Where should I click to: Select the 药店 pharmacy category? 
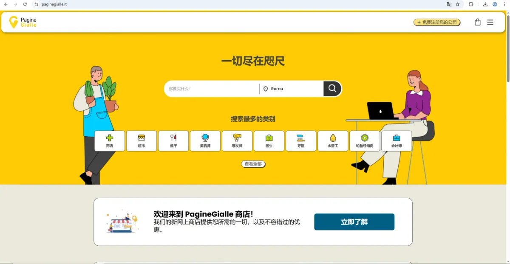click(x=110, y=141)
